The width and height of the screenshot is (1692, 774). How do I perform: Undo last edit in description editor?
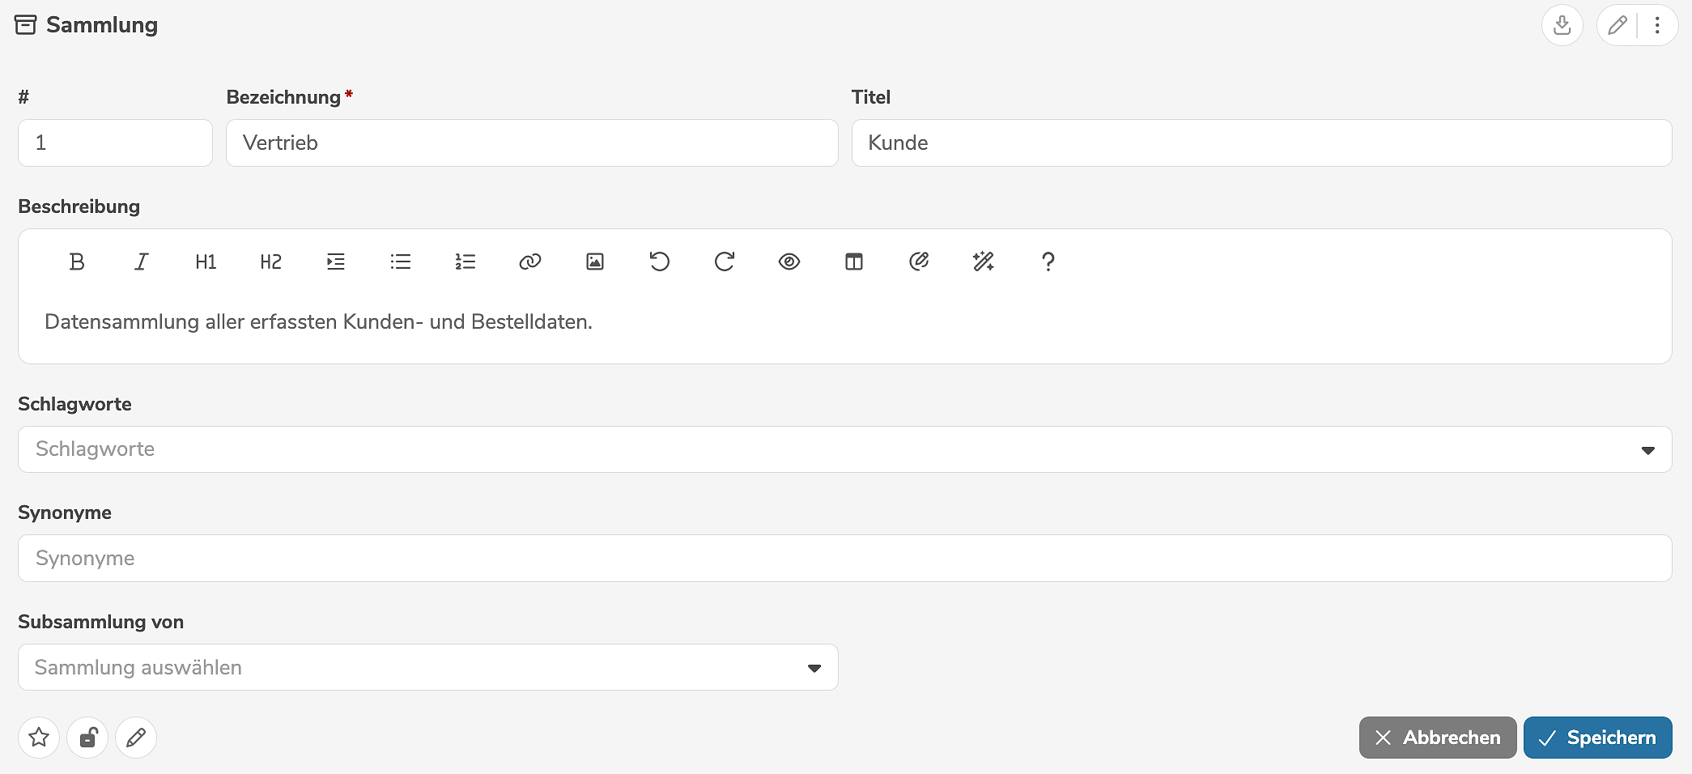coord(660,262)
